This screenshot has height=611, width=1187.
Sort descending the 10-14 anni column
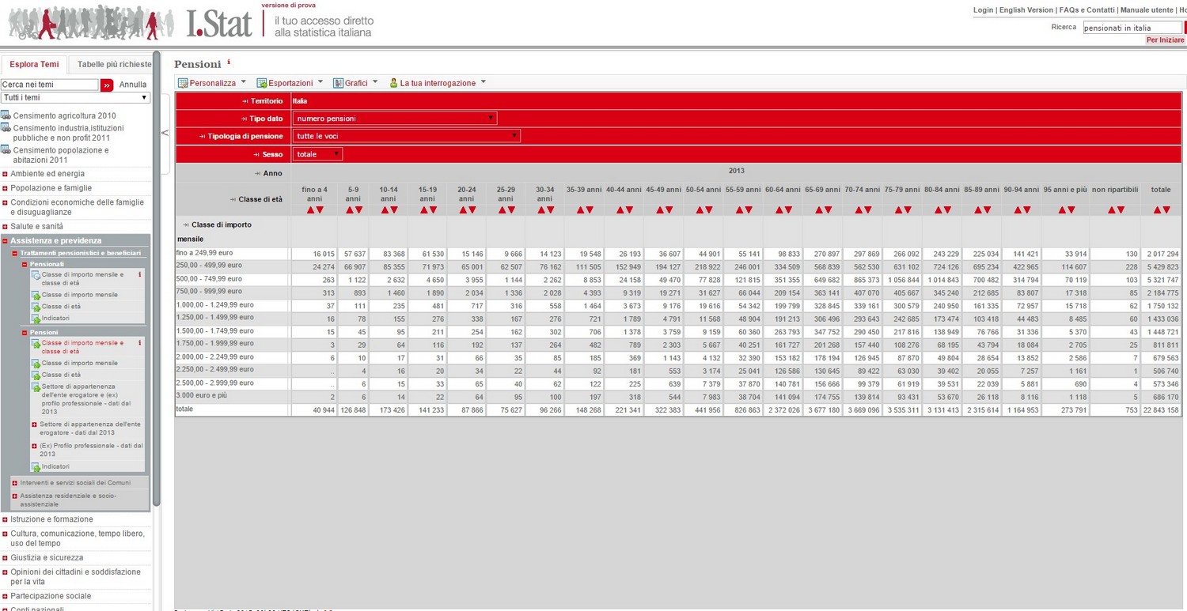393,209
